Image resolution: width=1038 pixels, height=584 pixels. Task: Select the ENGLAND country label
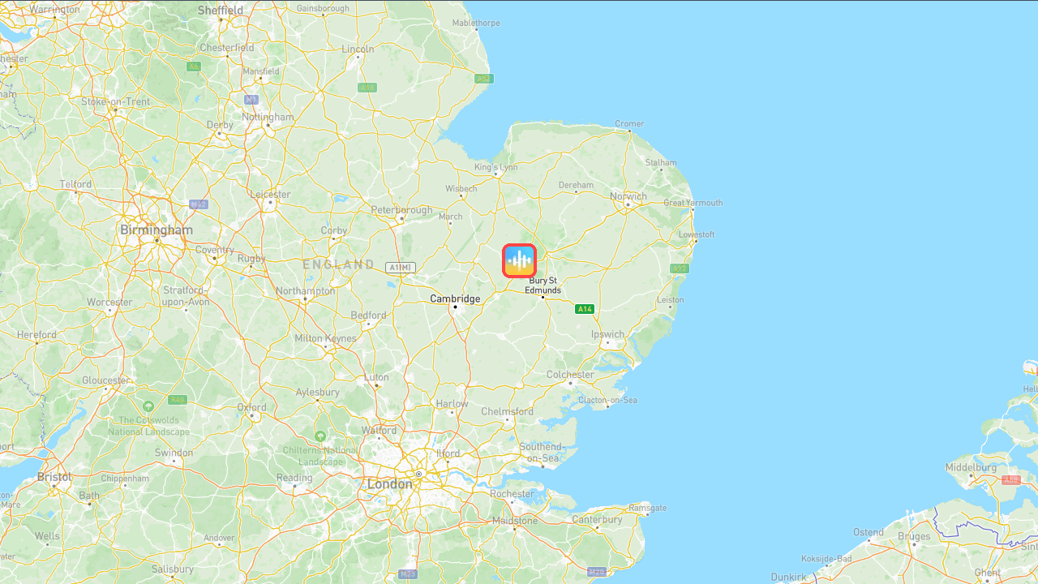[x=339, y=264]
